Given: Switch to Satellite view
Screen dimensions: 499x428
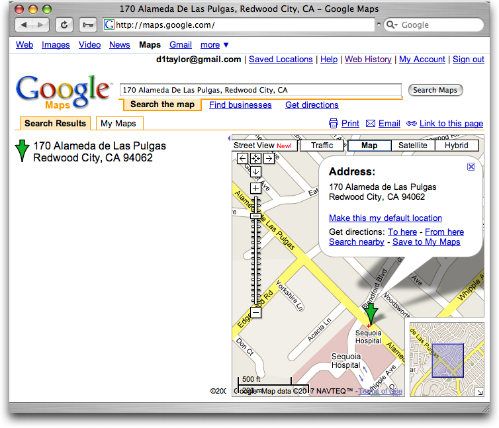Looking at the screenshot, I should [x=413, y=146].
